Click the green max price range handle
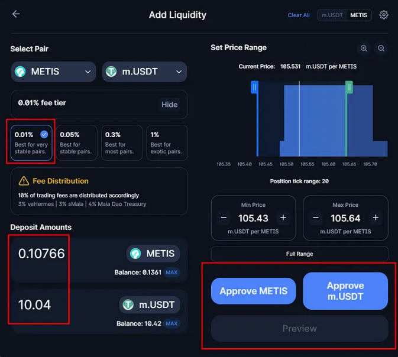This screenshot has width=398, height=357. click(349, 87)
